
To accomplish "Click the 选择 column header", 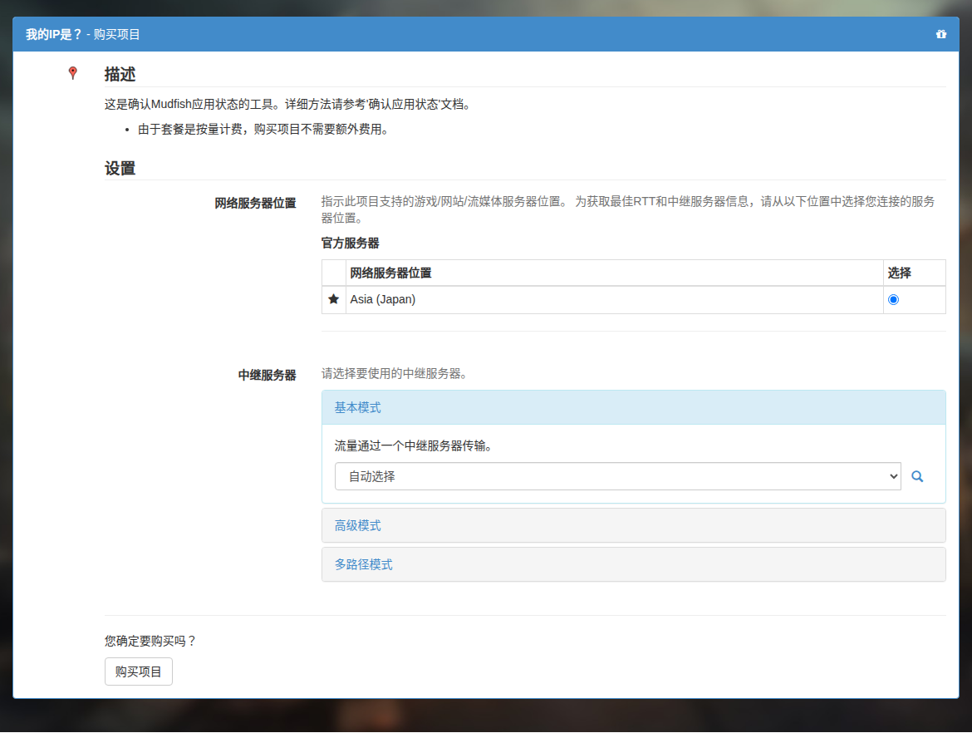I will (x=915, y=273).
